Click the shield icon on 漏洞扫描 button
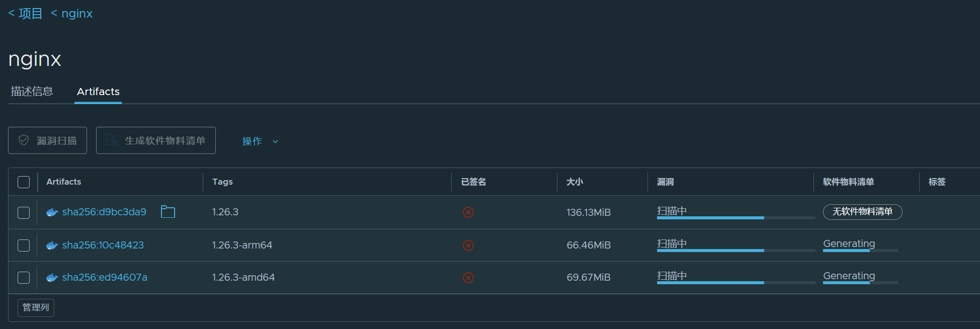The width and height of the screenshot is (980, 329). [24, 140]
